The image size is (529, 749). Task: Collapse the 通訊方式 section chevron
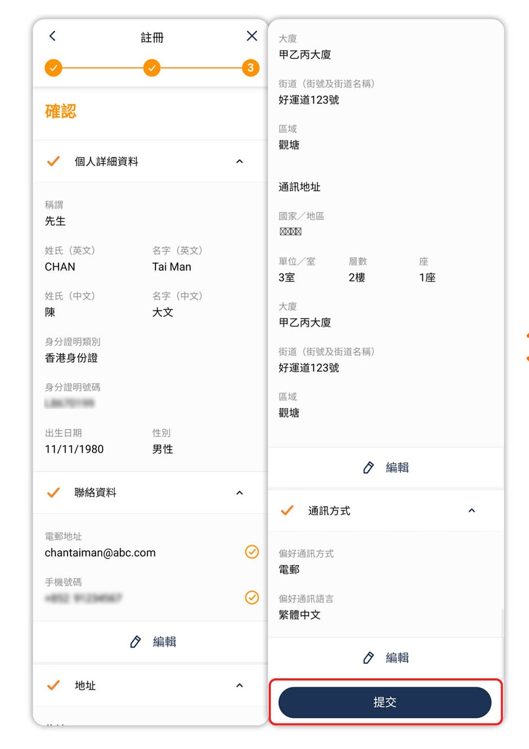click(x=472, y=510)
